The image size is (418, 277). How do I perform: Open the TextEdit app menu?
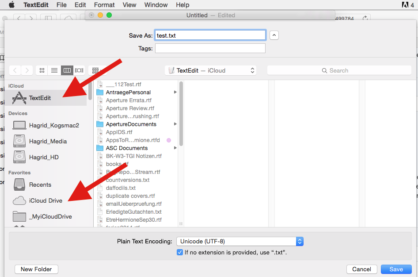coord(36,5)
